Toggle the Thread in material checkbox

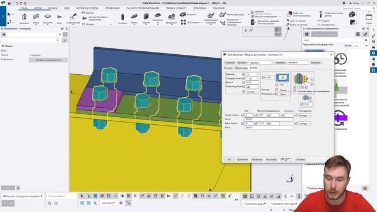(x=243, y=87)
